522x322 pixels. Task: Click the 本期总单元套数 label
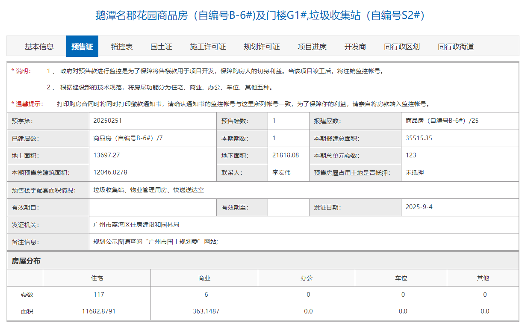pos(337,156)
